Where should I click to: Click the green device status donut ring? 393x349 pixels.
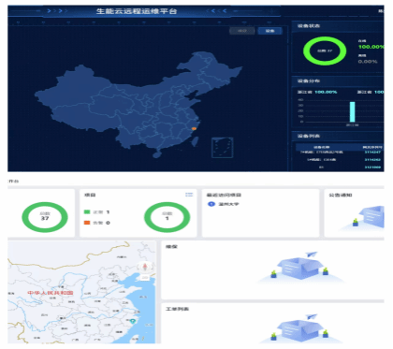tap(325, 51)
